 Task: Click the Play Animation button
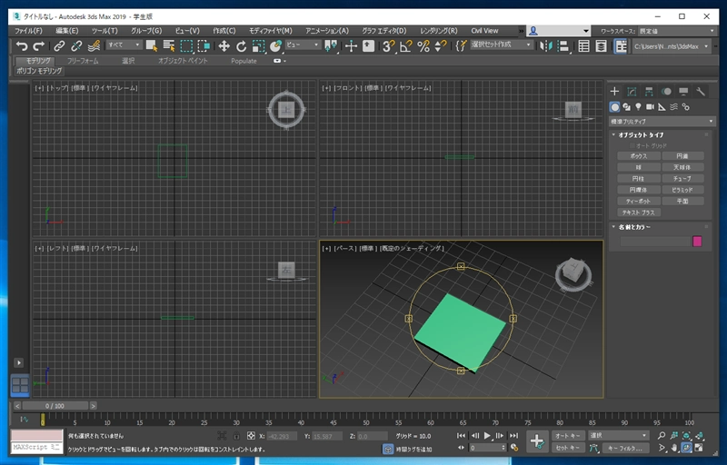click(x=487, y=435)
